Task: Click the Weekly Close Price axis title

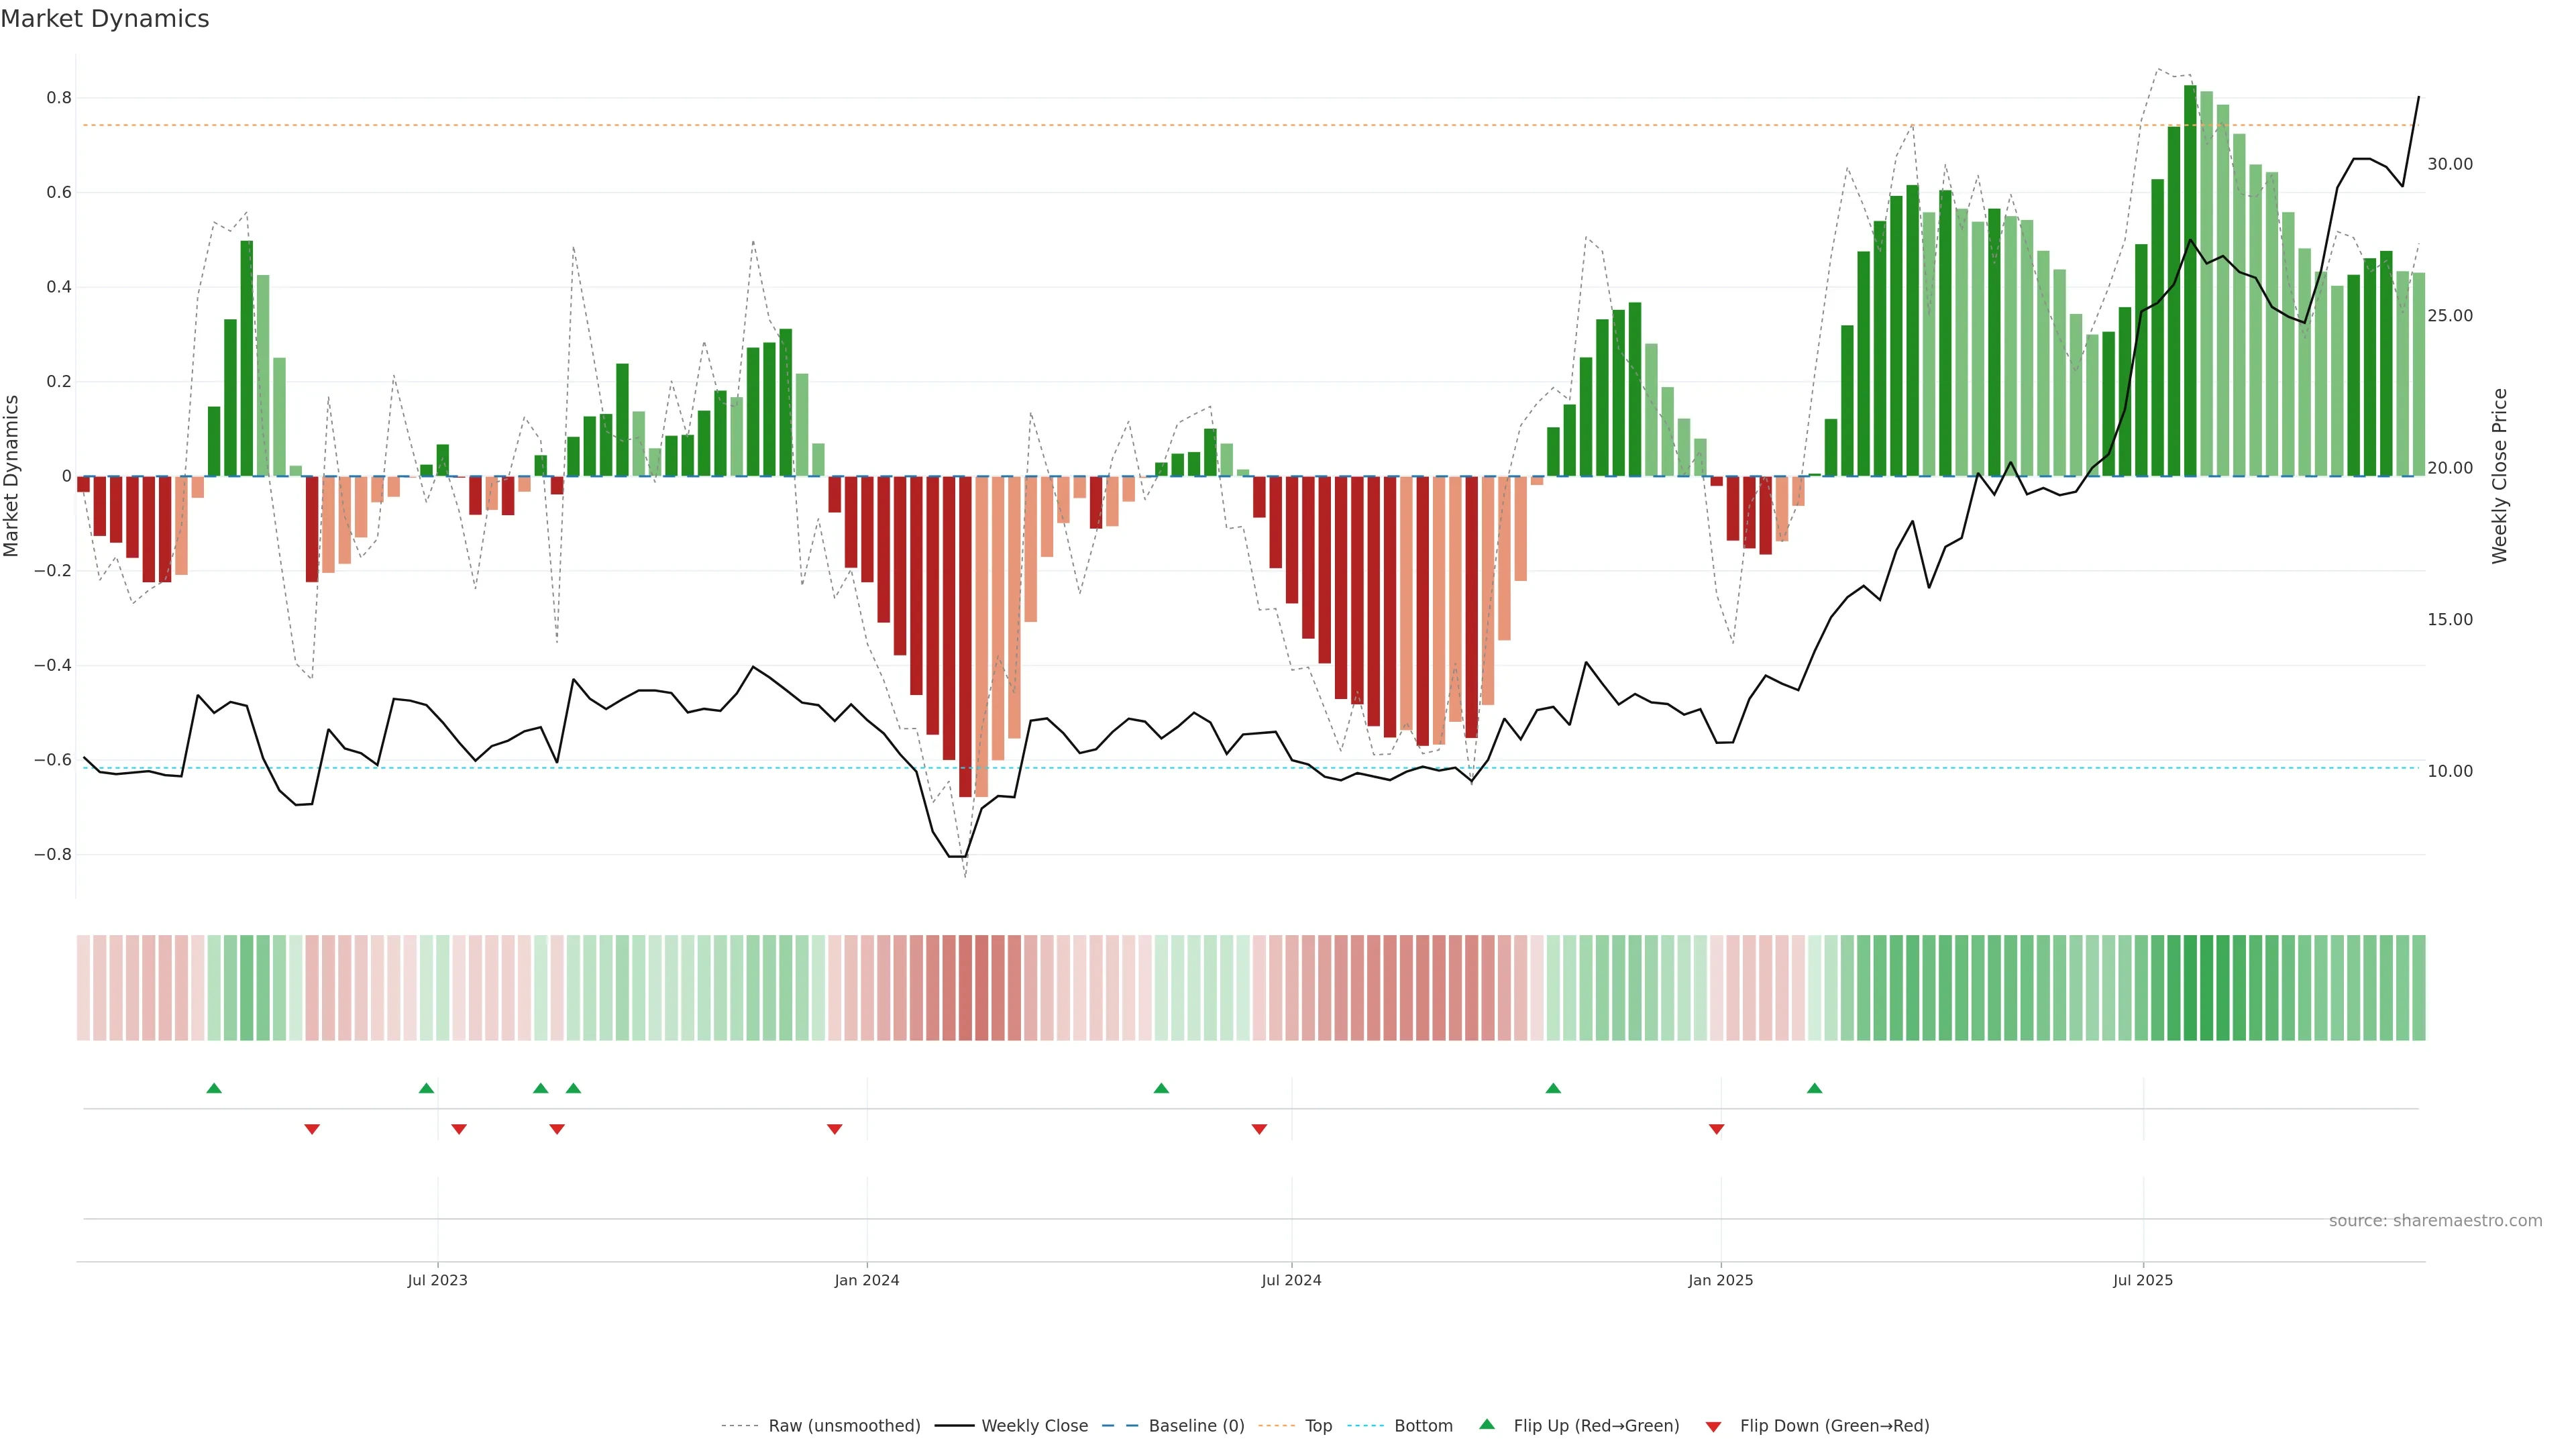Action: pos(2499,476)
